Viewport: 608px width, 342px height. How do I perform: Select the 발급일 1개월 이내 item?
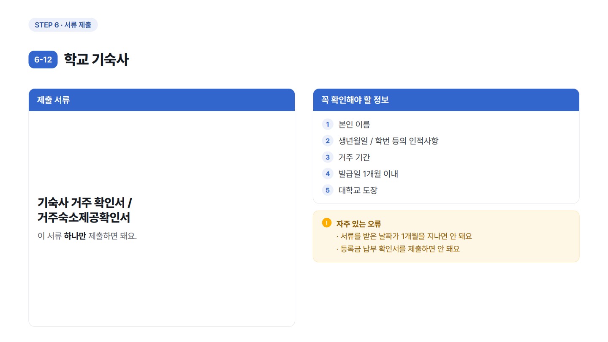point(368,174)
